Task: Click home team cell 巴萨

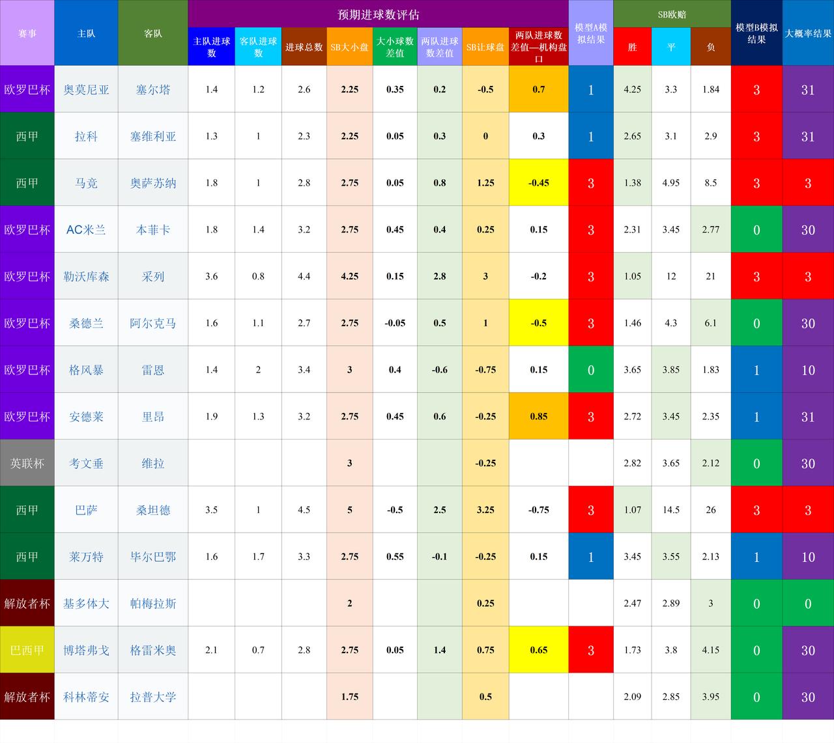Action: point(87,510)
